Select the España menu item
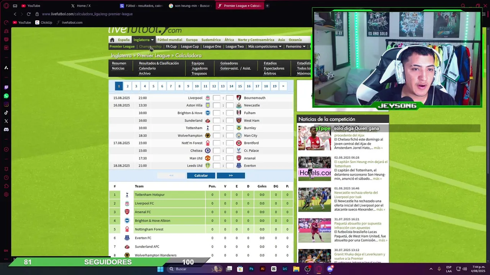Image resolution: width=490 pixels, height=275 pixels. (x=124, y=40)
